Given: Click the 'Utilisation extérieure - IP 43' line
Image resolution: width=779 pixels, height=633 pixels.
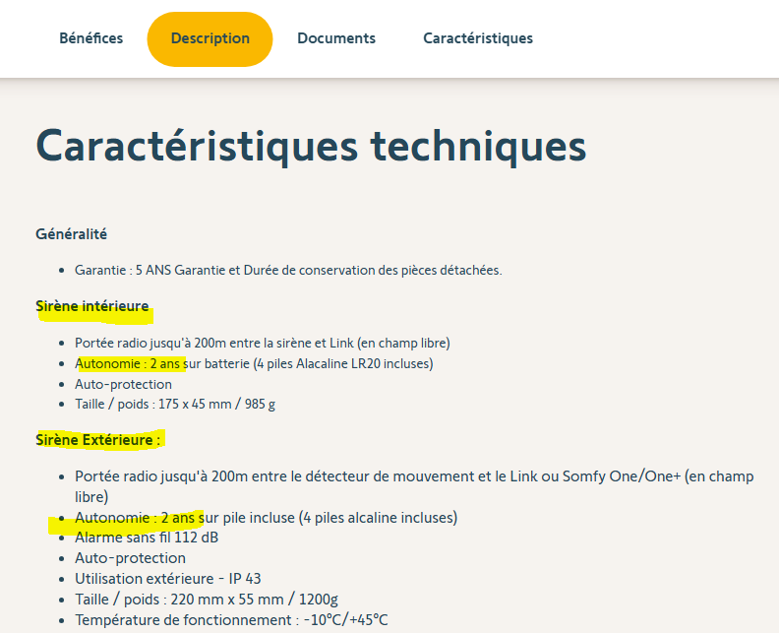Looking at the screenshot, I should pos(167,579).
